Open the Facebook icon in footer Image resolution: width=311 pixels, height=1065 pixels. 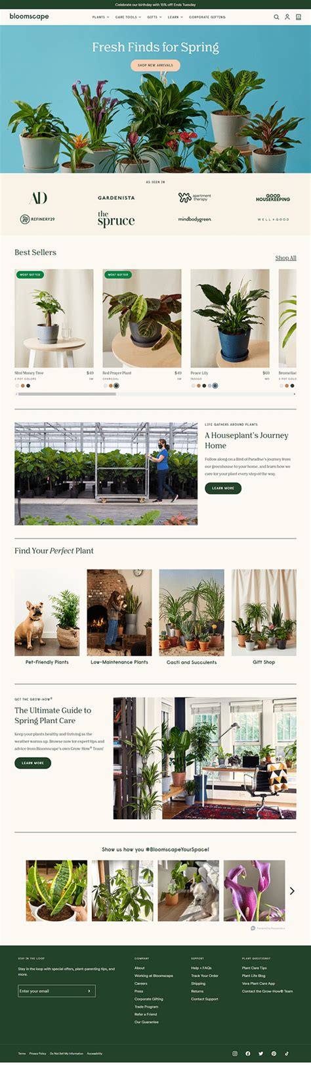click(248, 1053)
